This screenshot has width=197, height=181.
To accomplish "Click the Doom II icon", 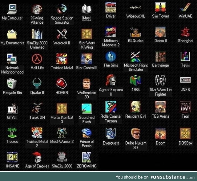I will pos(160,32).
